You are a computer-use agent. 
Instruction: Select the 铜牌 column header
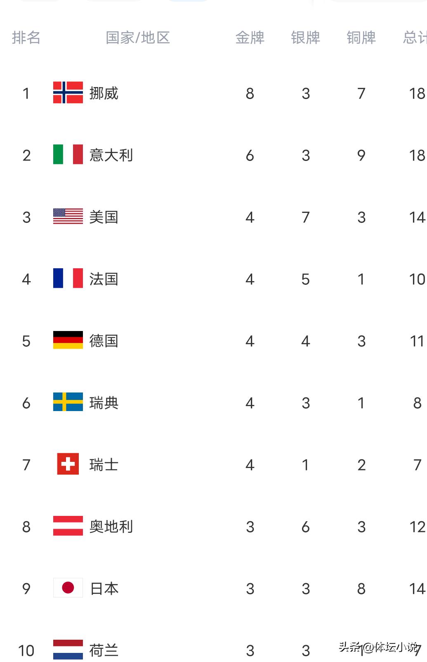361,38
